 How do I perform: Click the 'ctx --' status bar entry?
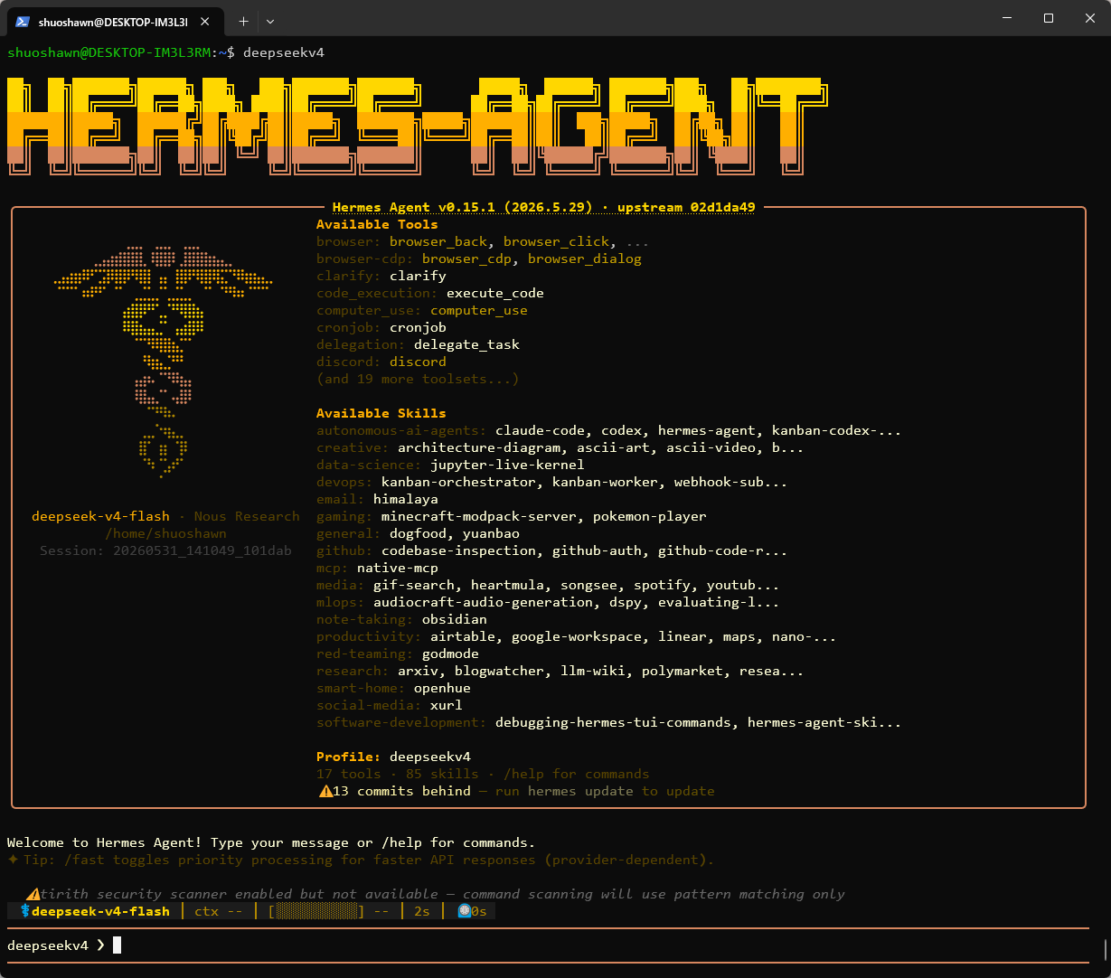pyautogui.click(x=219, y=911)
